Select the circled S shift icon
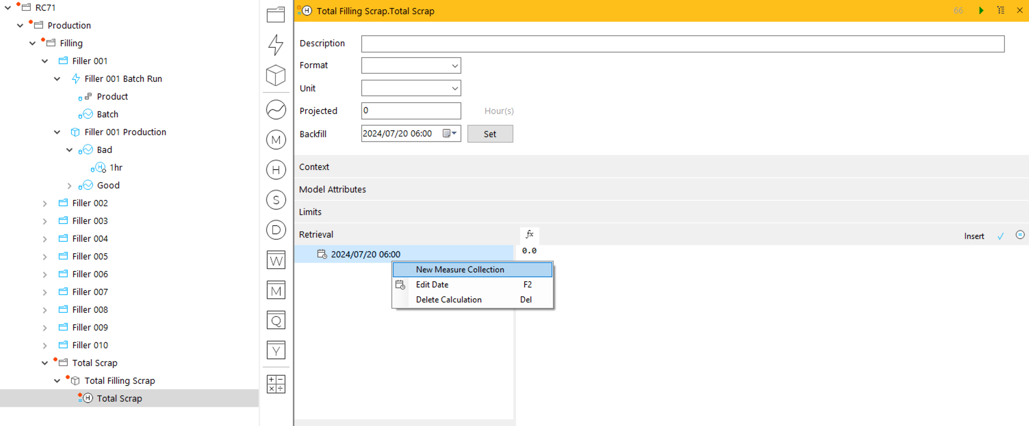Viewport: 1029px width, 426px height. 276,200
